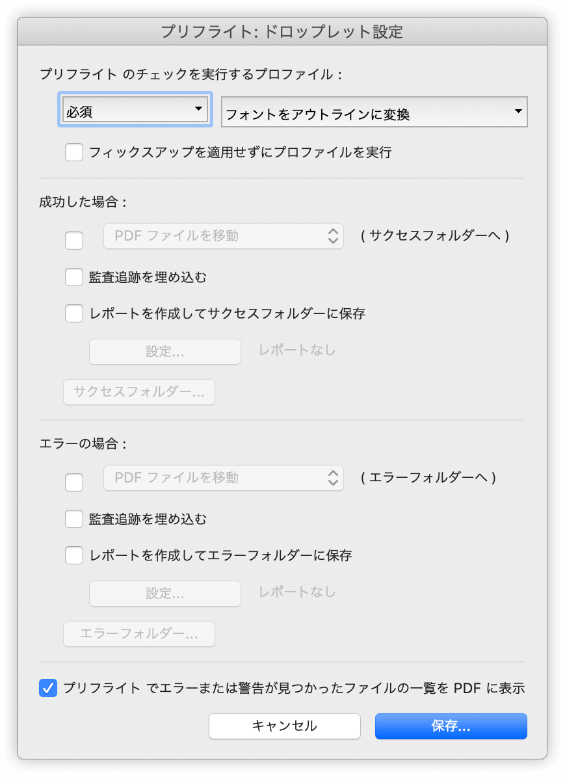Toggle フィックスアップを適用せずにプロファイルを実行 checkbox

pos(74,152)
